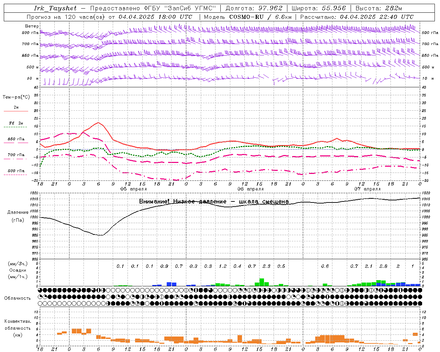Image resolution: width=440 pixels, height=352 pixels.
Task: Click the lowest point of the pressure curve
Action: (100, 235)
